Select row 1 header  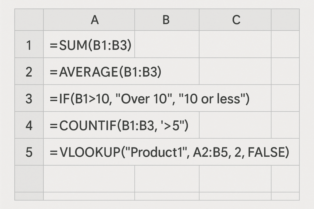pos(29,44)
